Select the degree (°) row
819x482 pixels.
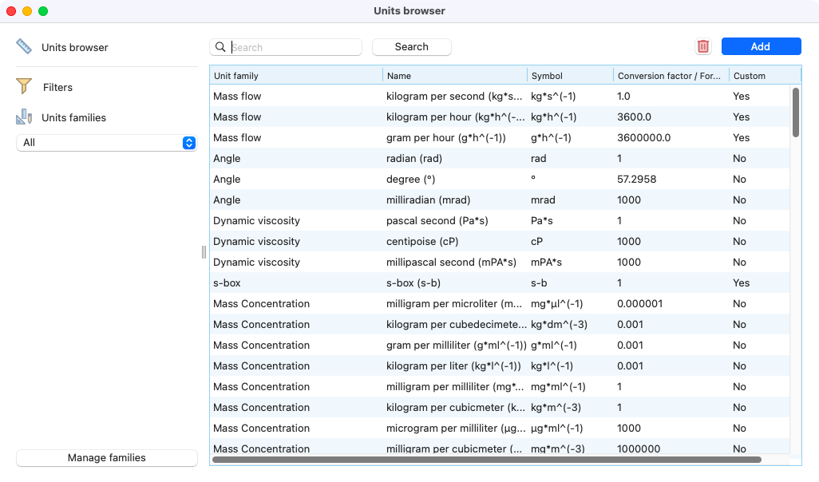point(500,179)
